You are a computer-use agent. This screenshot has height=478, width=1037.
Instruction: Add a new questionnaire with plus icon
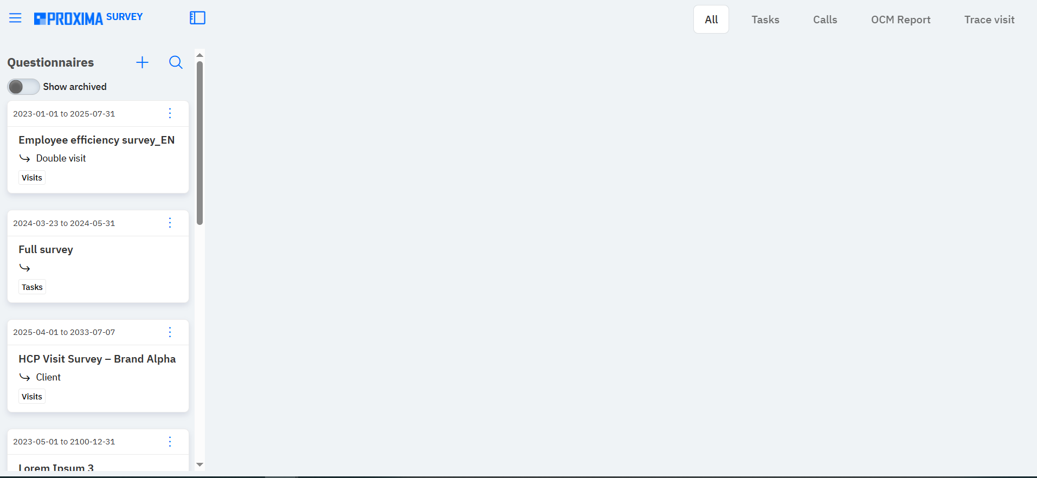pyautogui.click(x=142, y=62)
